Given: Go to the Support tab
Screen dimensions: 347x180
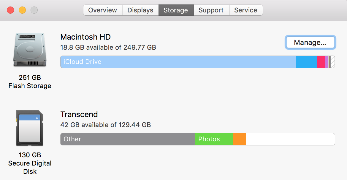Looking at the screenshot, I should pyautogui.click(x=211, y=10).
